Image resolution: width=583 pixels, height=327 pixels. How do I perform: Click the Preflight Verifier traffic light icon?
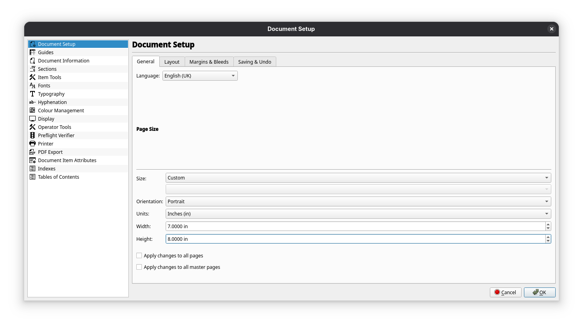(x=32, y=135)
